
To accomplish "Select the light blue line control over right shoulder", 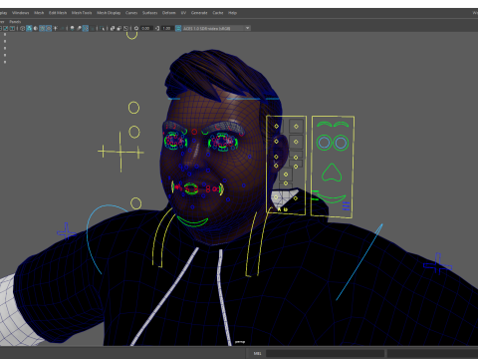I will click(359, 262).
